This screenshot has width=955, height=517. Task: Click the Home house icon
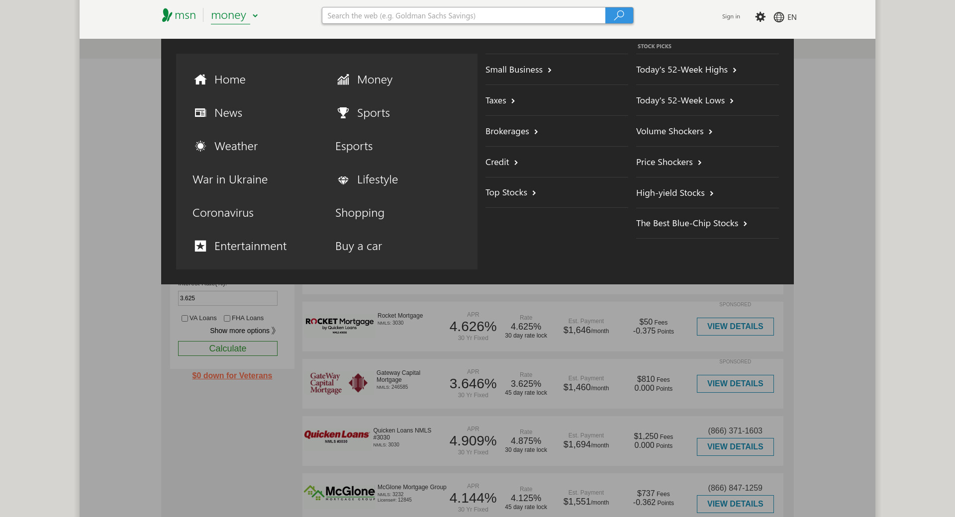pos(200,80)
